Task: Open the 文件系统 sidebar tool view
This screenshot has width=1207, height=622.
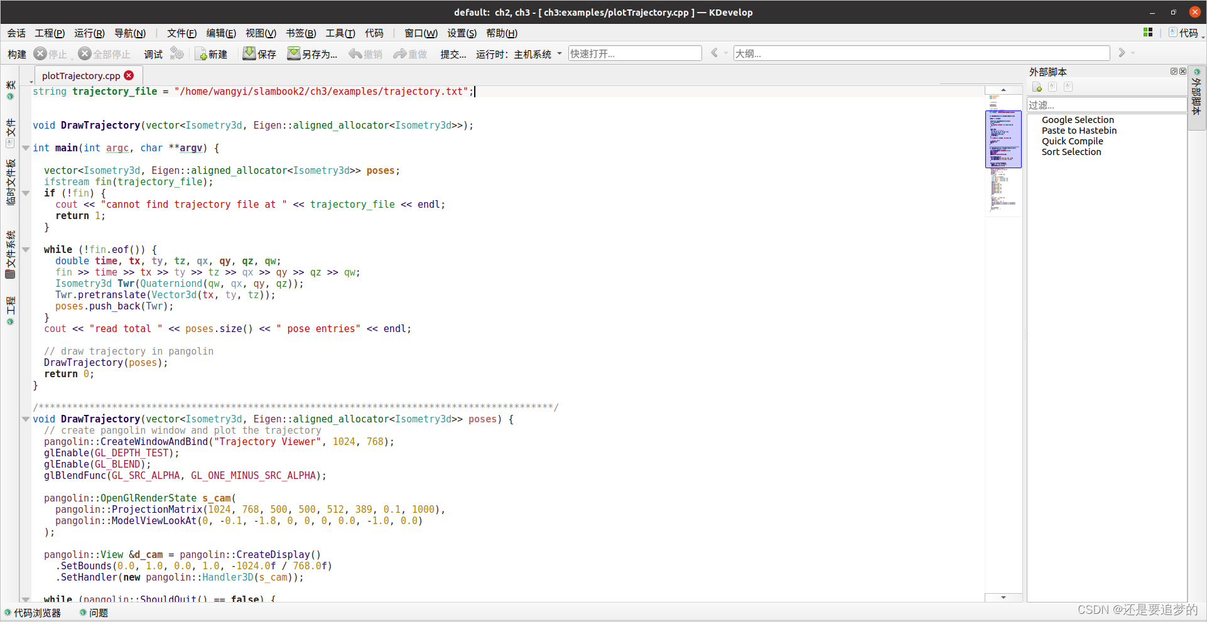Action: coord(10,255)
